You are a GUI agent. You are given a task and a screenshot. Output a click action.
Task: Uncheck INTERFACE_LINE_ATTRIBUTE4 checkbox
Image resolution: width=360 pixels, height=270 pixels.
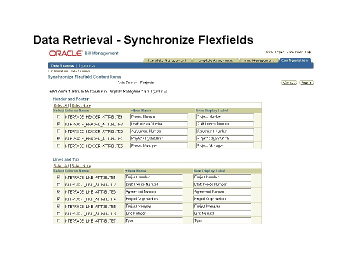(58, 199)
